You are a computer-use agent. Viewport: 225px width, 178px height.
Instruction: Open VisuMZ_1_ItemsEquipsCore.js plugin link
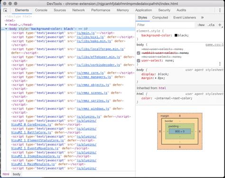point(36,156)
